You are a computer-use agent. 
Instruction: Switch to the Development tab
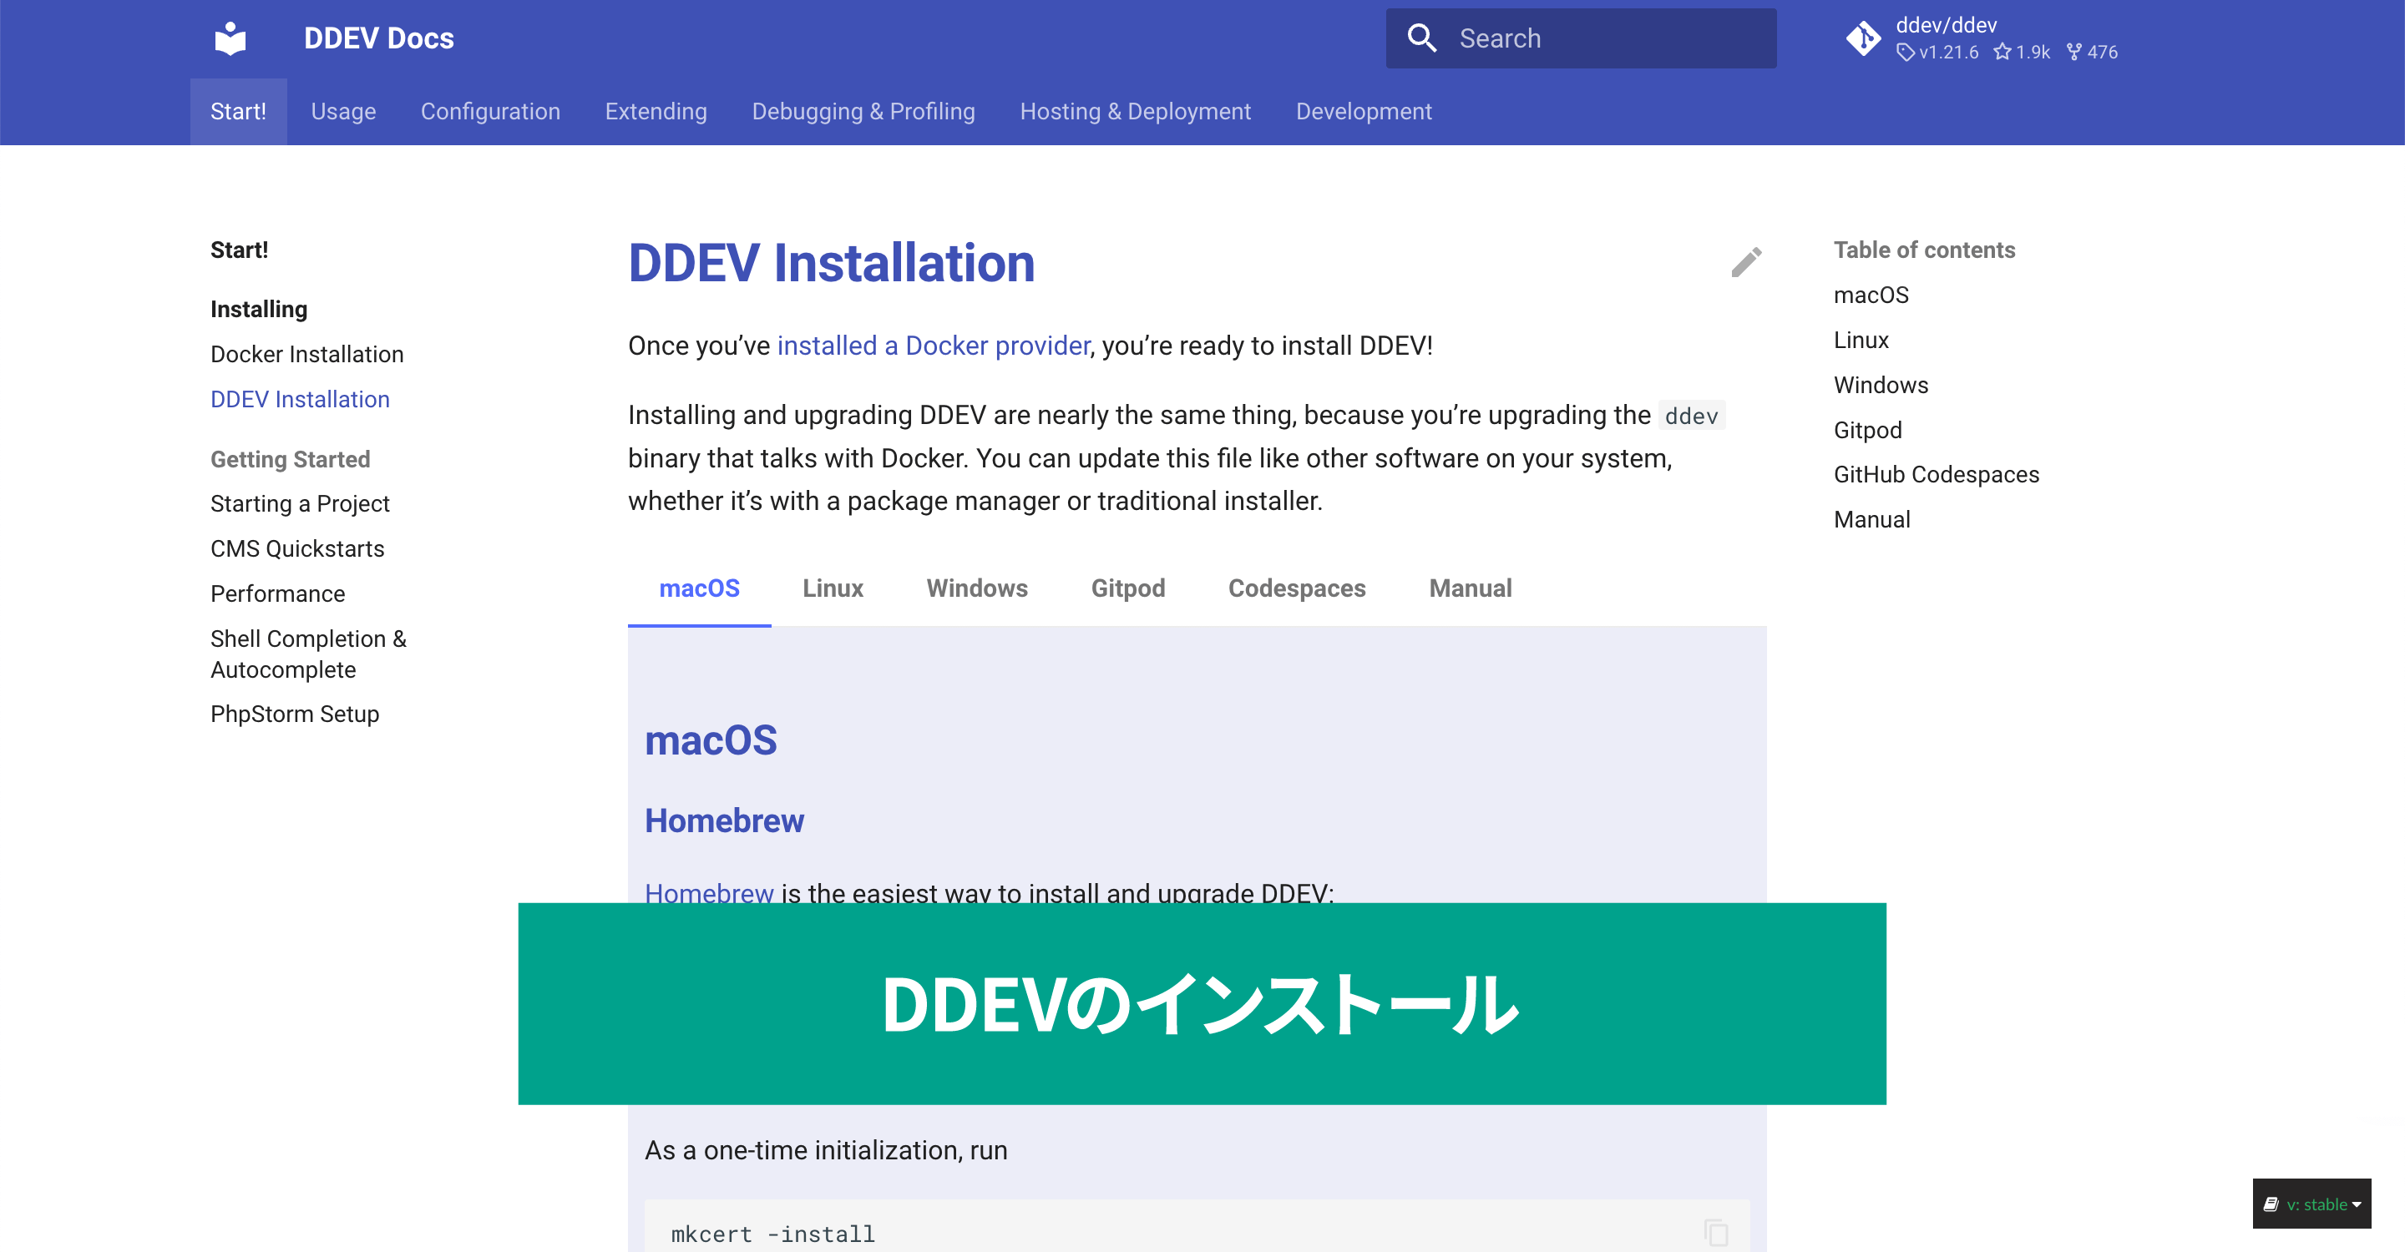[1363, 111]
